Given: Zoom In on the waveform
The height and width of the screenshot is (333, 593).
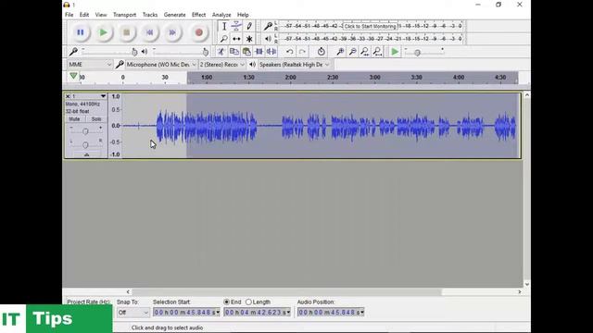Looking at the screenshot, I should click(340, 52).
